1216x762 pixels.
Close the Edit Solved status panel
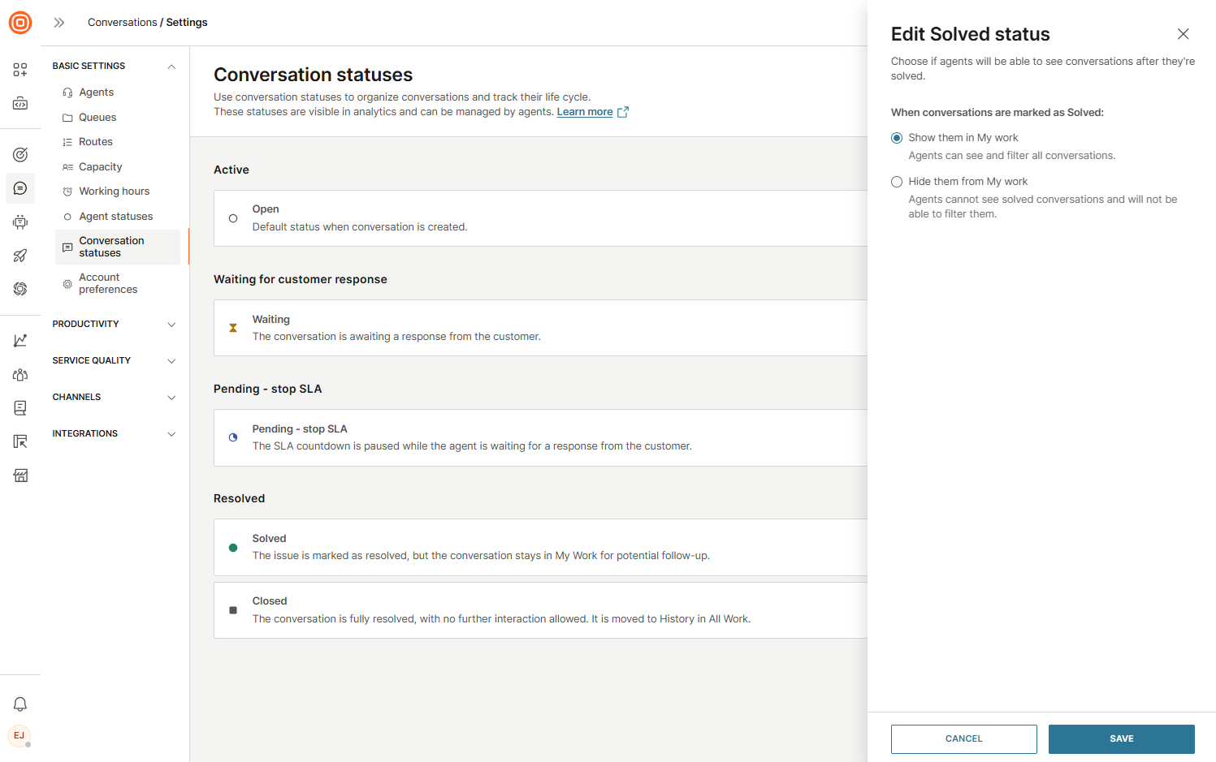pos(1183,34)
